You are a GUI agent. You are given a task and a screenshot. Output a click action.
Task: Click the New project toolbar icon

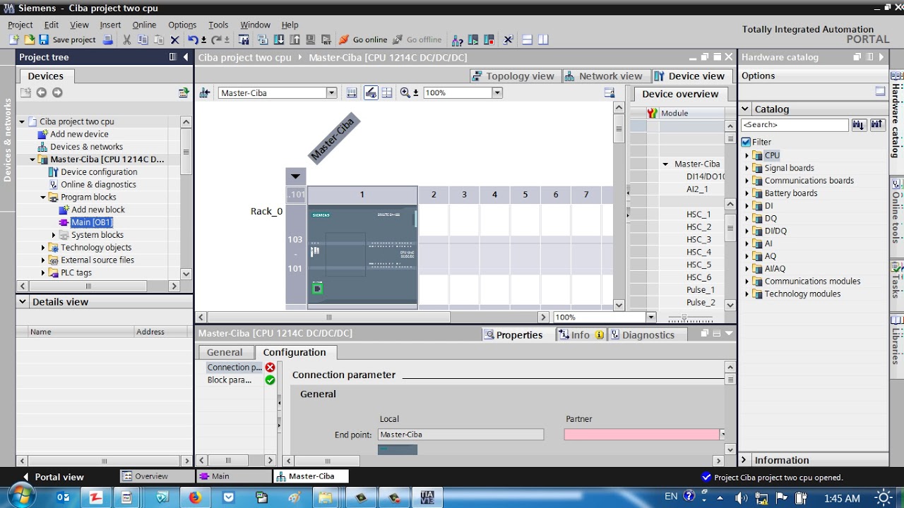pos(14,40)
